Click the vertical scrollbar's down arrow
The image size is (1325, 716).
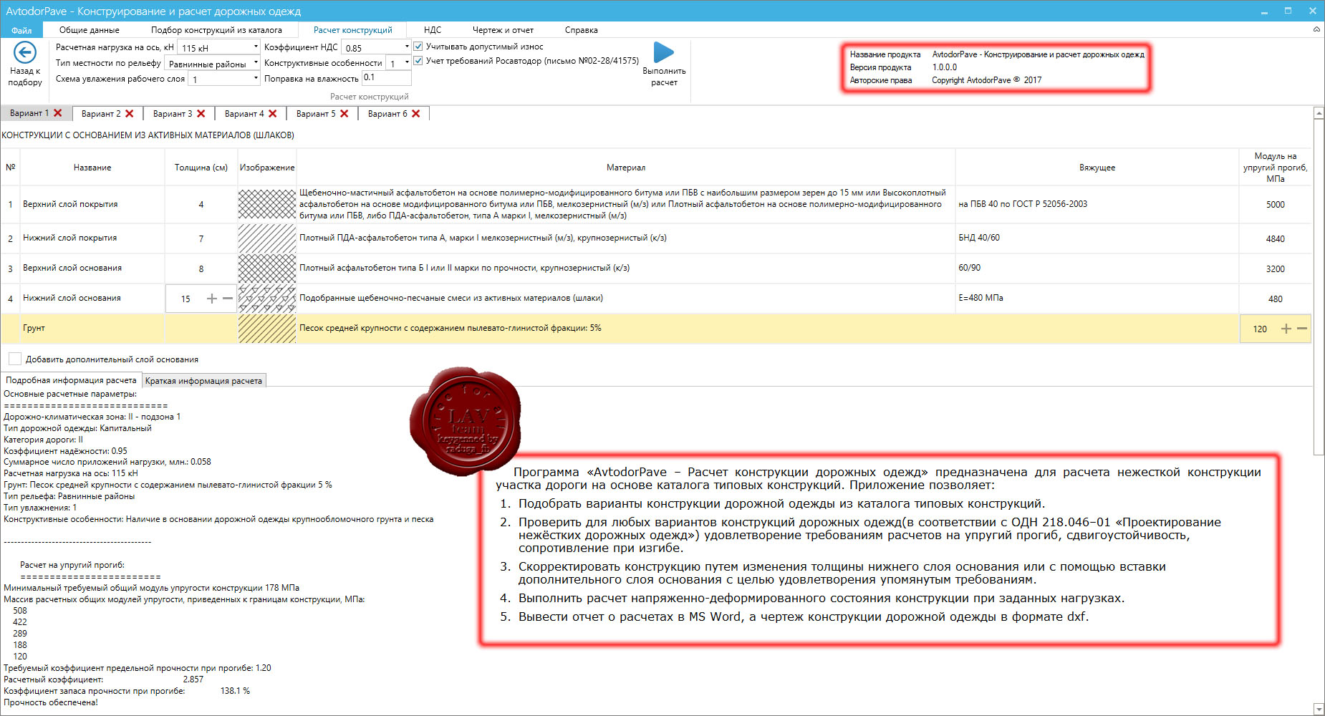1319,709
